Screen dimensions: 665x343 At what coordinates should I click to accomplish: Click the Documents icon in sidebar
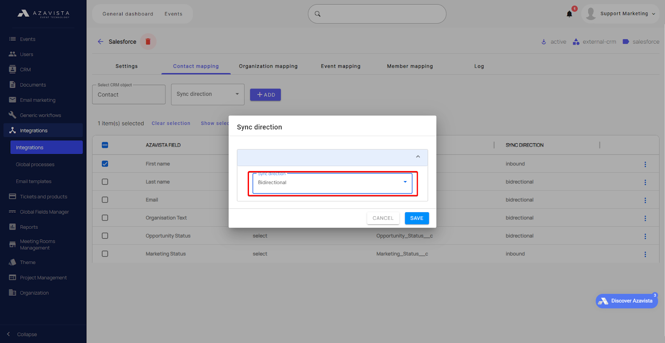[12, 84]
